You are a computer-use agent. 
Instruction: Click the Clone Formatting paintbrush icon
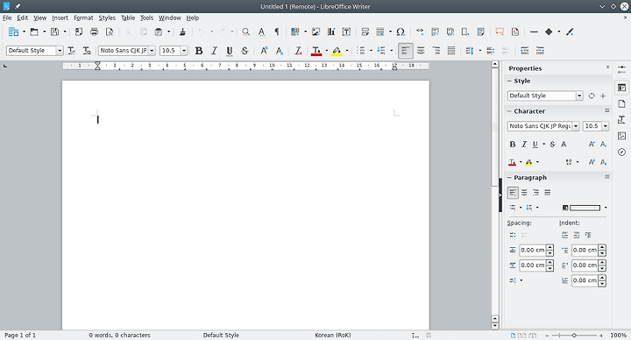point(182,32)
